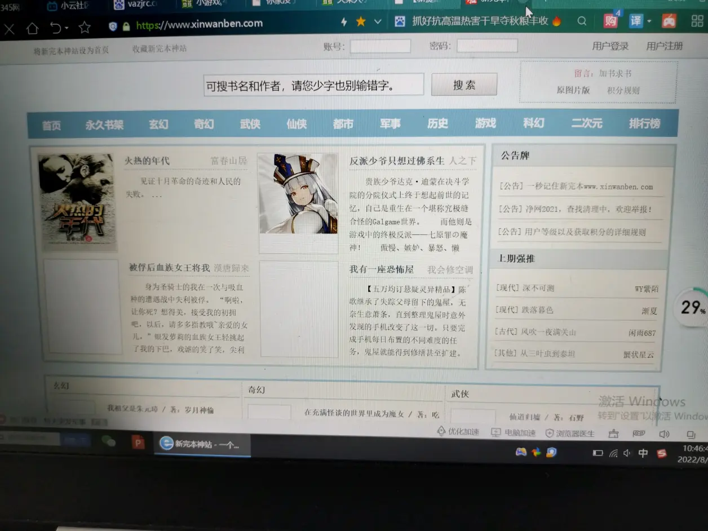This screenshot has height=531, width=708.
Task: Click the yellow favorite star icon
Action: [x=361, y=21]
